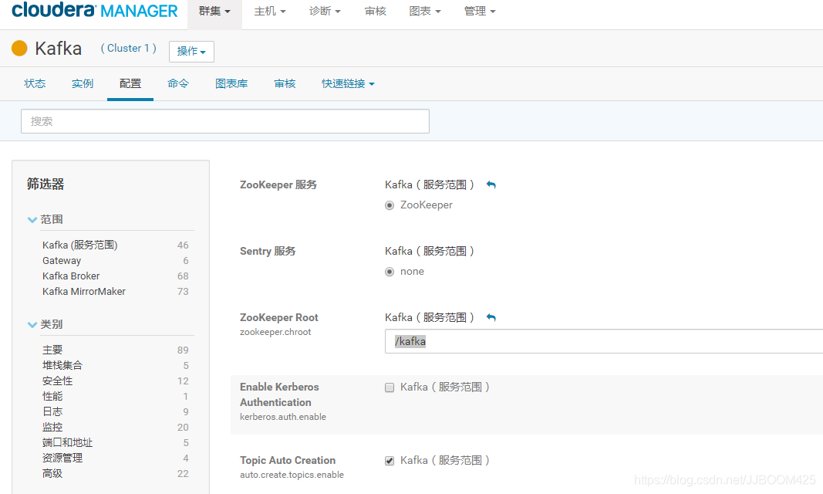
Task: Filter by 性能 category
Action: coord(52,396)
